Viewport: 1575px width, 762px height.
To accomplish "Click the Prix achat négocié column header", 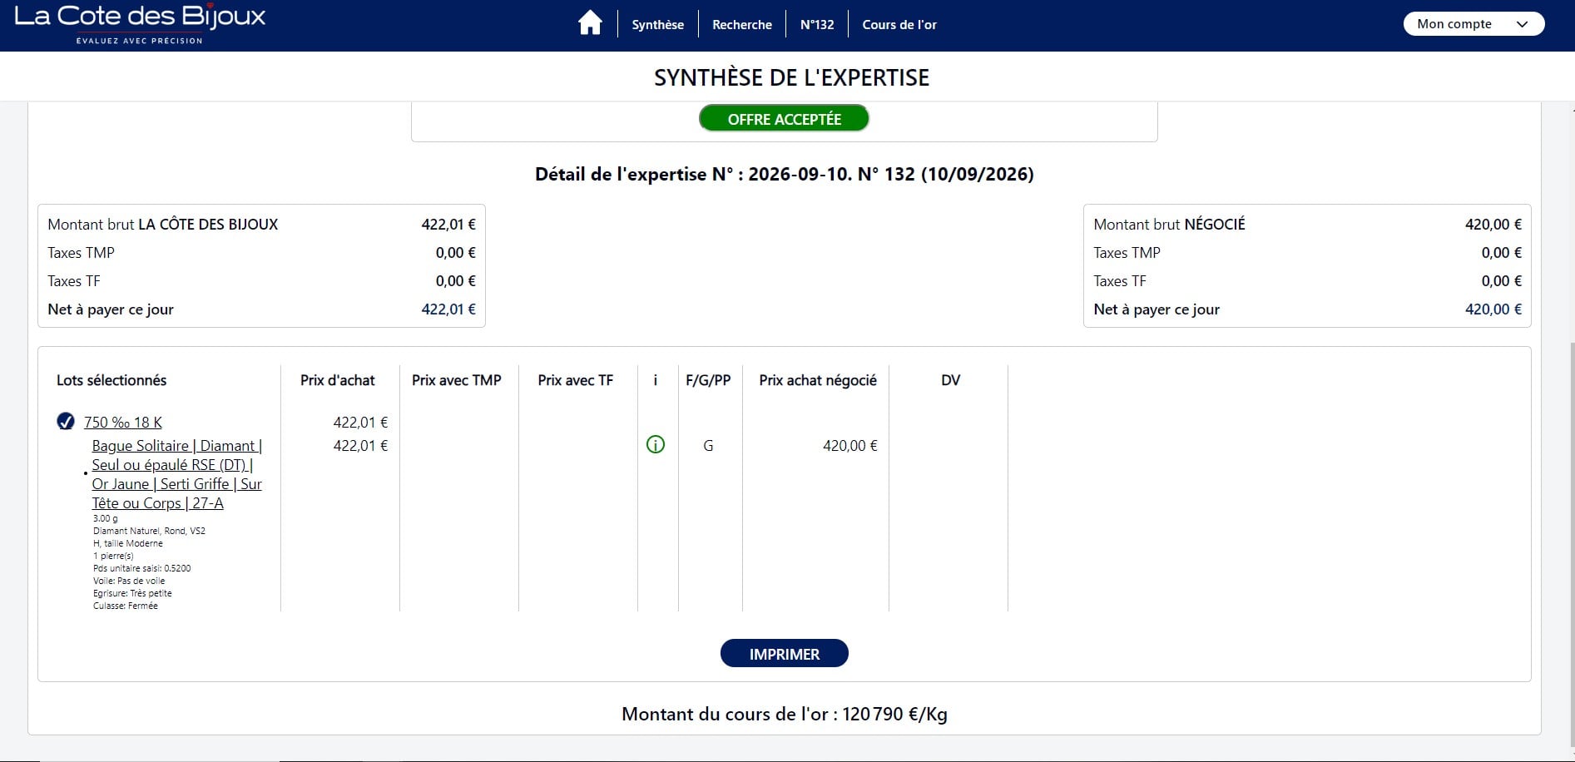I will coord(818,380).
